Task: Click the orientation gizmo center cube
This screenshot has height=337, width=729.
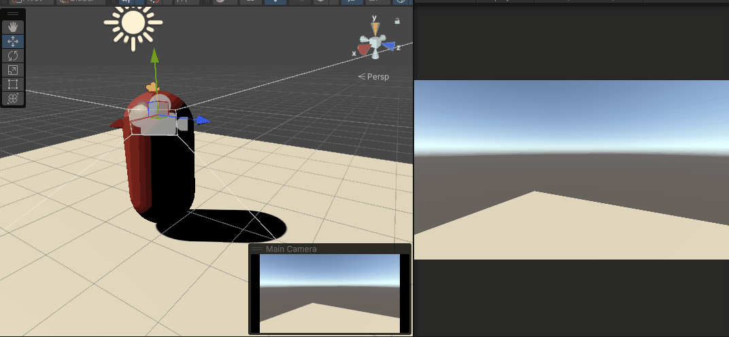Action: [375, 43]
